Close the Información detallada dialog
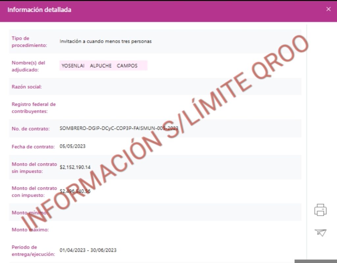 click(328, 9)
